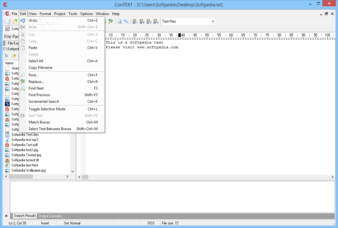Click the Undo arrow icon in the Edit menu
This screenshot has width=338, height=228.
pyautogui.click(x=23, y=21)
